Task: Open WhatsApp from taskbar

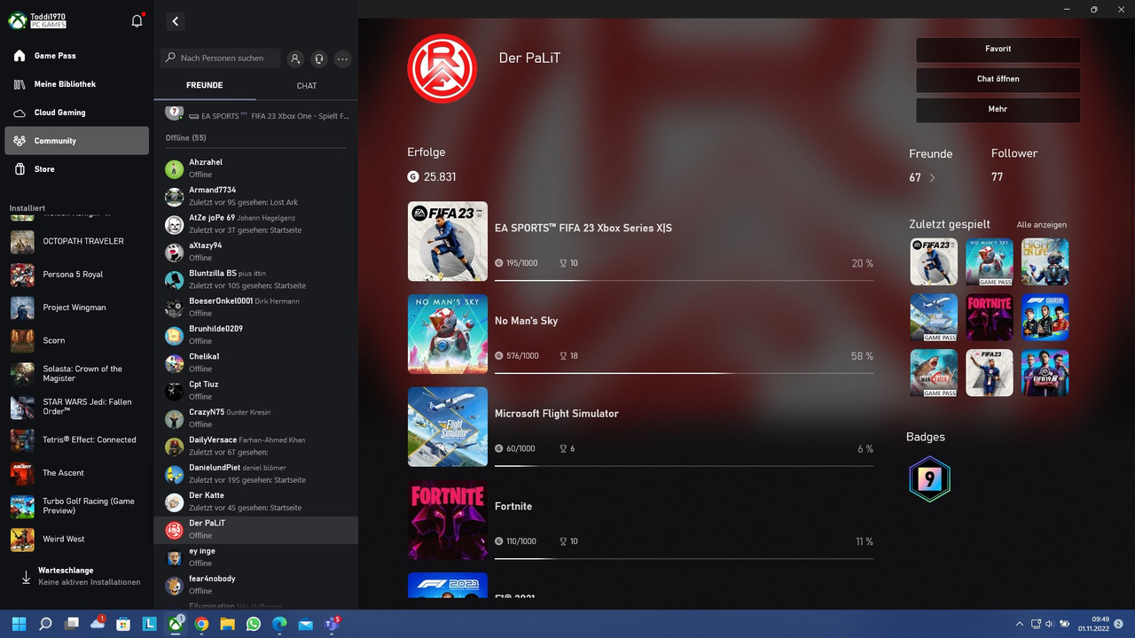Action: 254,624
